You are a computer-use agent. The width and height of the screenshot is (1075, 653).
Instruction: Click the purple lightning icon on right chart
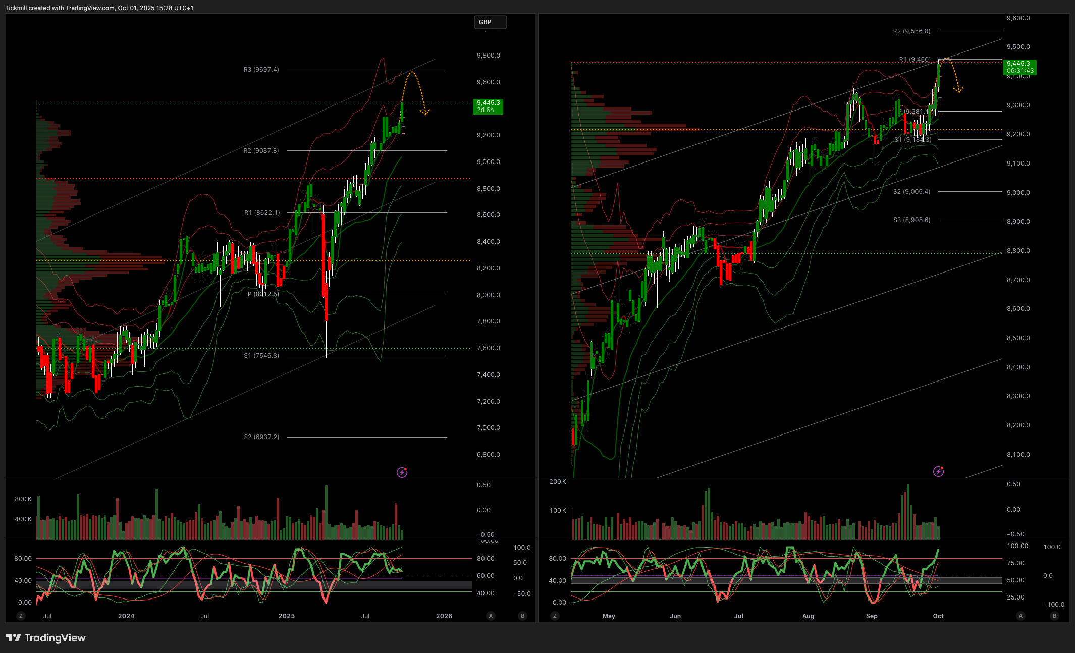point(938,471)
